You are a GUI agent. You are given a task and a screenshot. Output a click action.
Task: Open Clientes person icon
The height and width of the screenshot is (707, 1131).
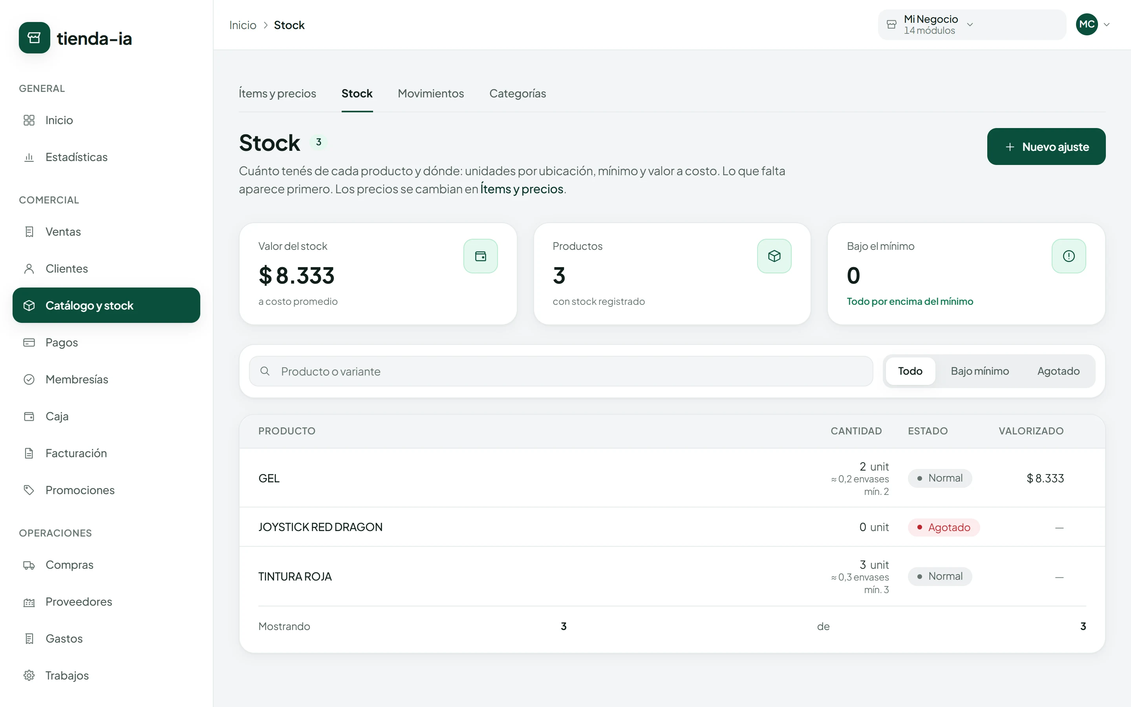[29, 268]
